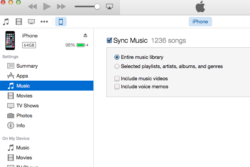The height and width of the screenshot is (167, 250).
Task: Select the iPhone device icon in toolbar
Action: pos(61,22)
